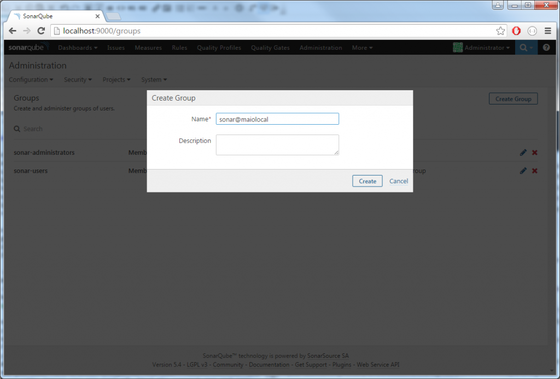Image resolution: width=560 pixels, height=379 pixels.
Task: Open the SonarSource SA footer link
Action: (328, 356)
